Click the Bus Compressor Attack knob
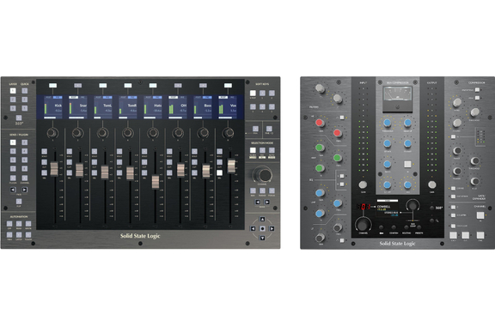The height and width of the screenshot is (326, 495). (x=387, y=144)
